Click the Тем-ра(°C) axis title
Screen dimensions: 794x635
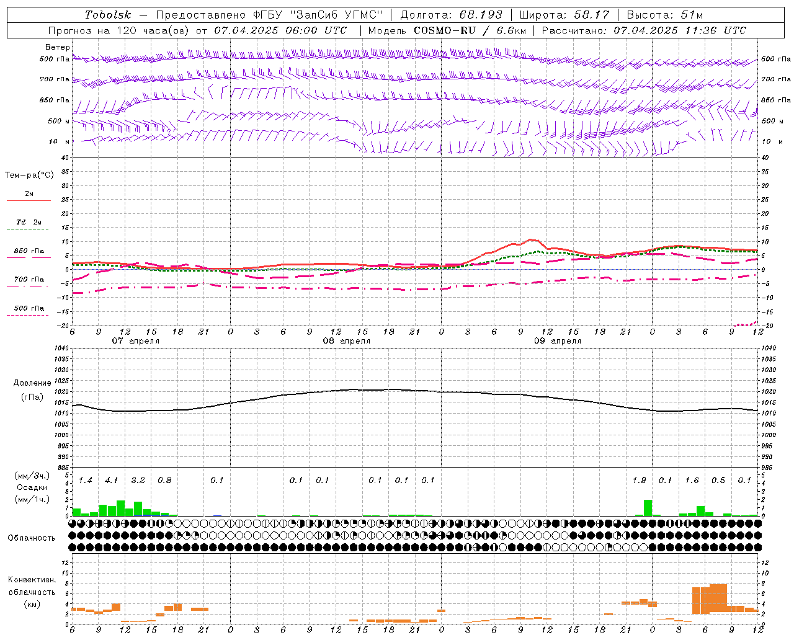pos(29,175)
